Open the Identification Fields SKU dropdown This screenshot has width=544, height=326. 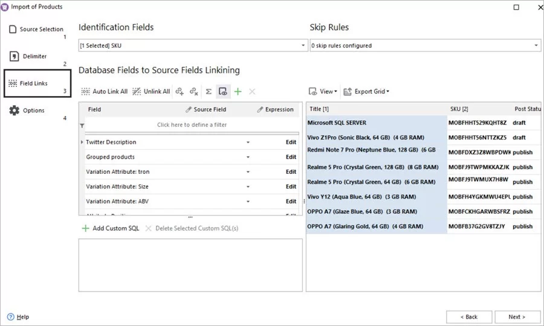click(304, 46)
